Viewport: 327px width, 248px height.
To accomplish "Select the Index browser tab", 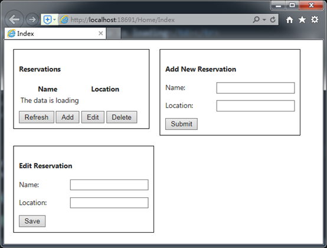I will point(55,34).
